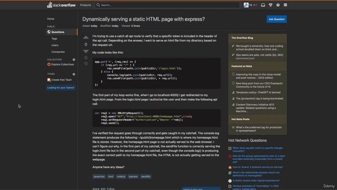Image resolution: width=337 pixels, height=190 pixels.
Task: Downvote the question
Action: point(86,51)
